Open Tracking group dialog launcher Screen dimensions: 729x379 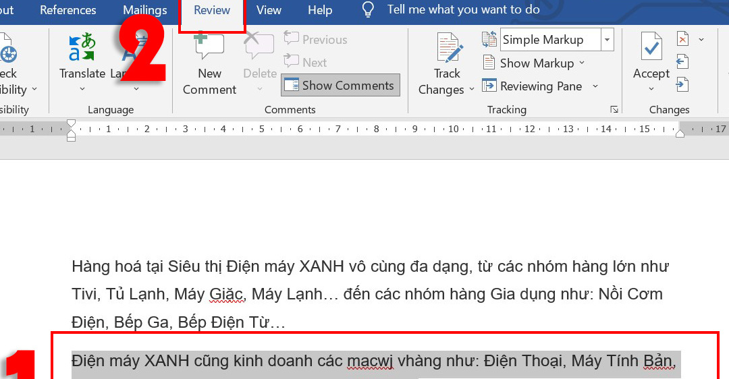(614, 110)
